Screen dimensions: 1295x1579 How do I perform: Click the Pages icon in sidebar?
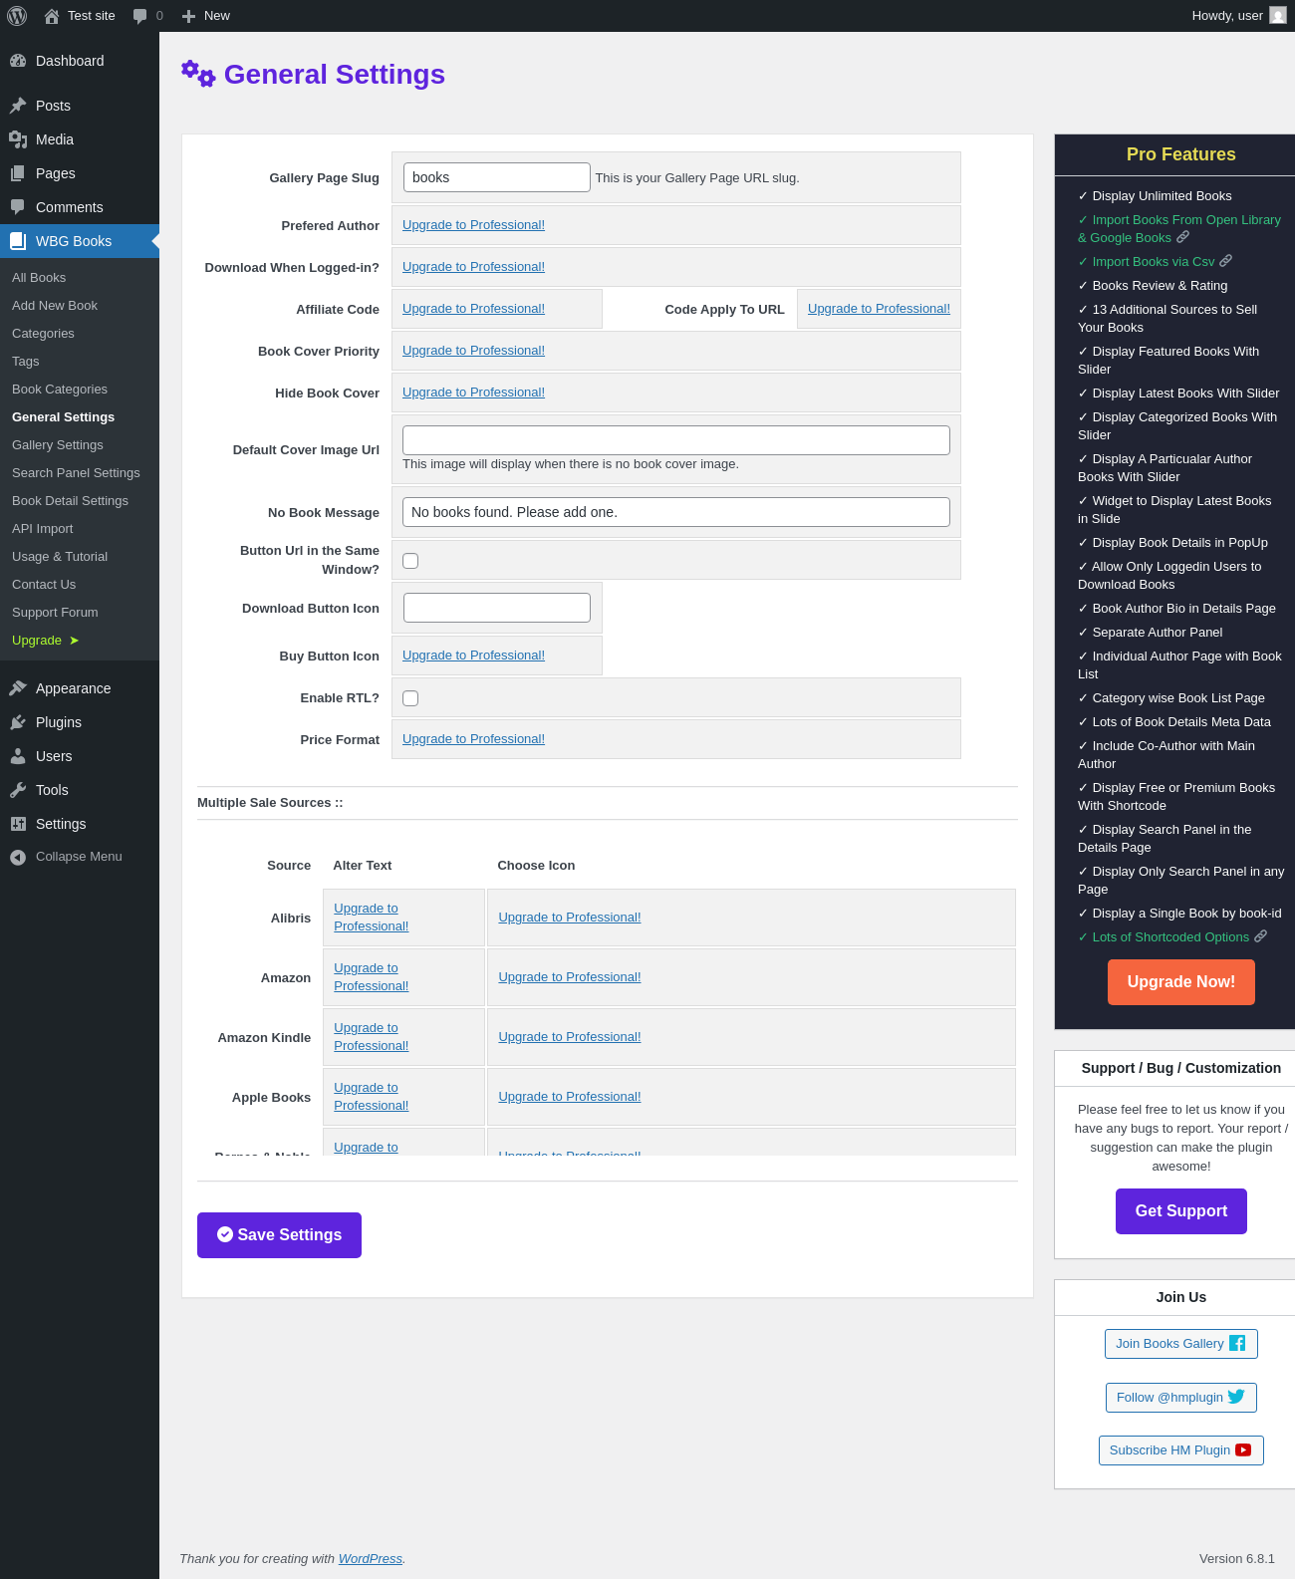pos(18,173)
